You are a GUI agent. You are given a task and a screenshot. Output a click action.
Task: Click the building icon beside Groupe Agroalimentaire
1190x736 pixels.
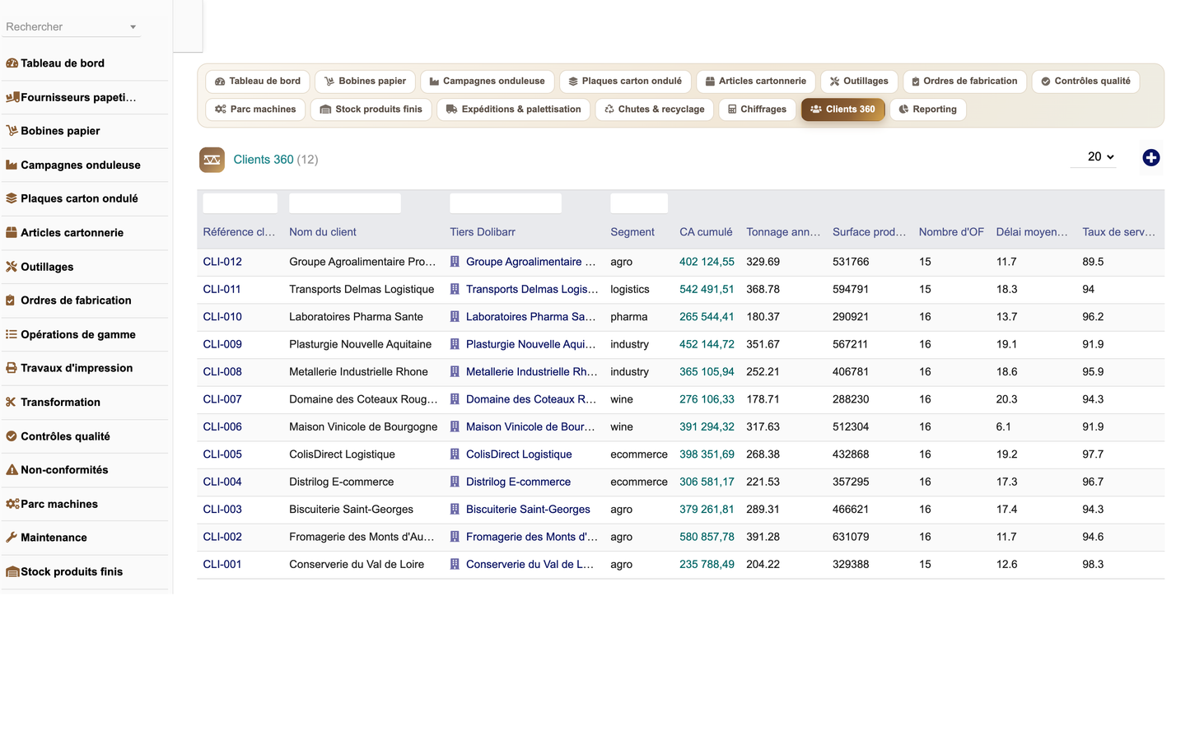coord(455,262)
